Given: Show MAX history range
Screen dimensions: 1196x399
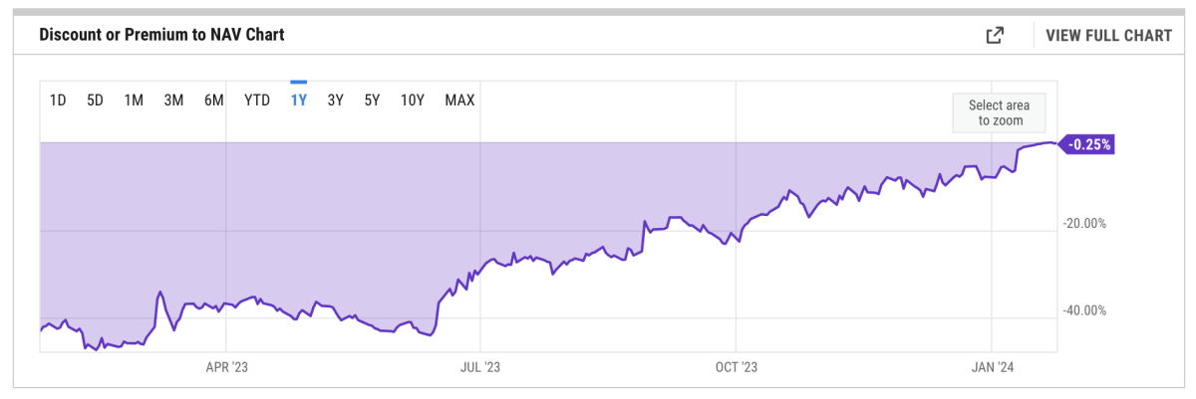Looking at the screenshot, I should [459, 100].
